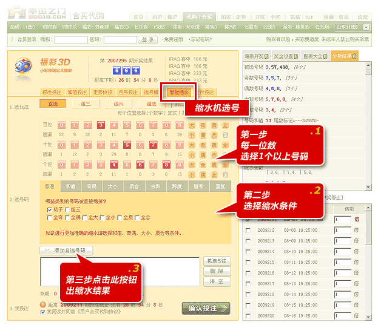378x325 pixels.
Task: Expand the 添加自选号码 button
Action: tap(66, 251)
